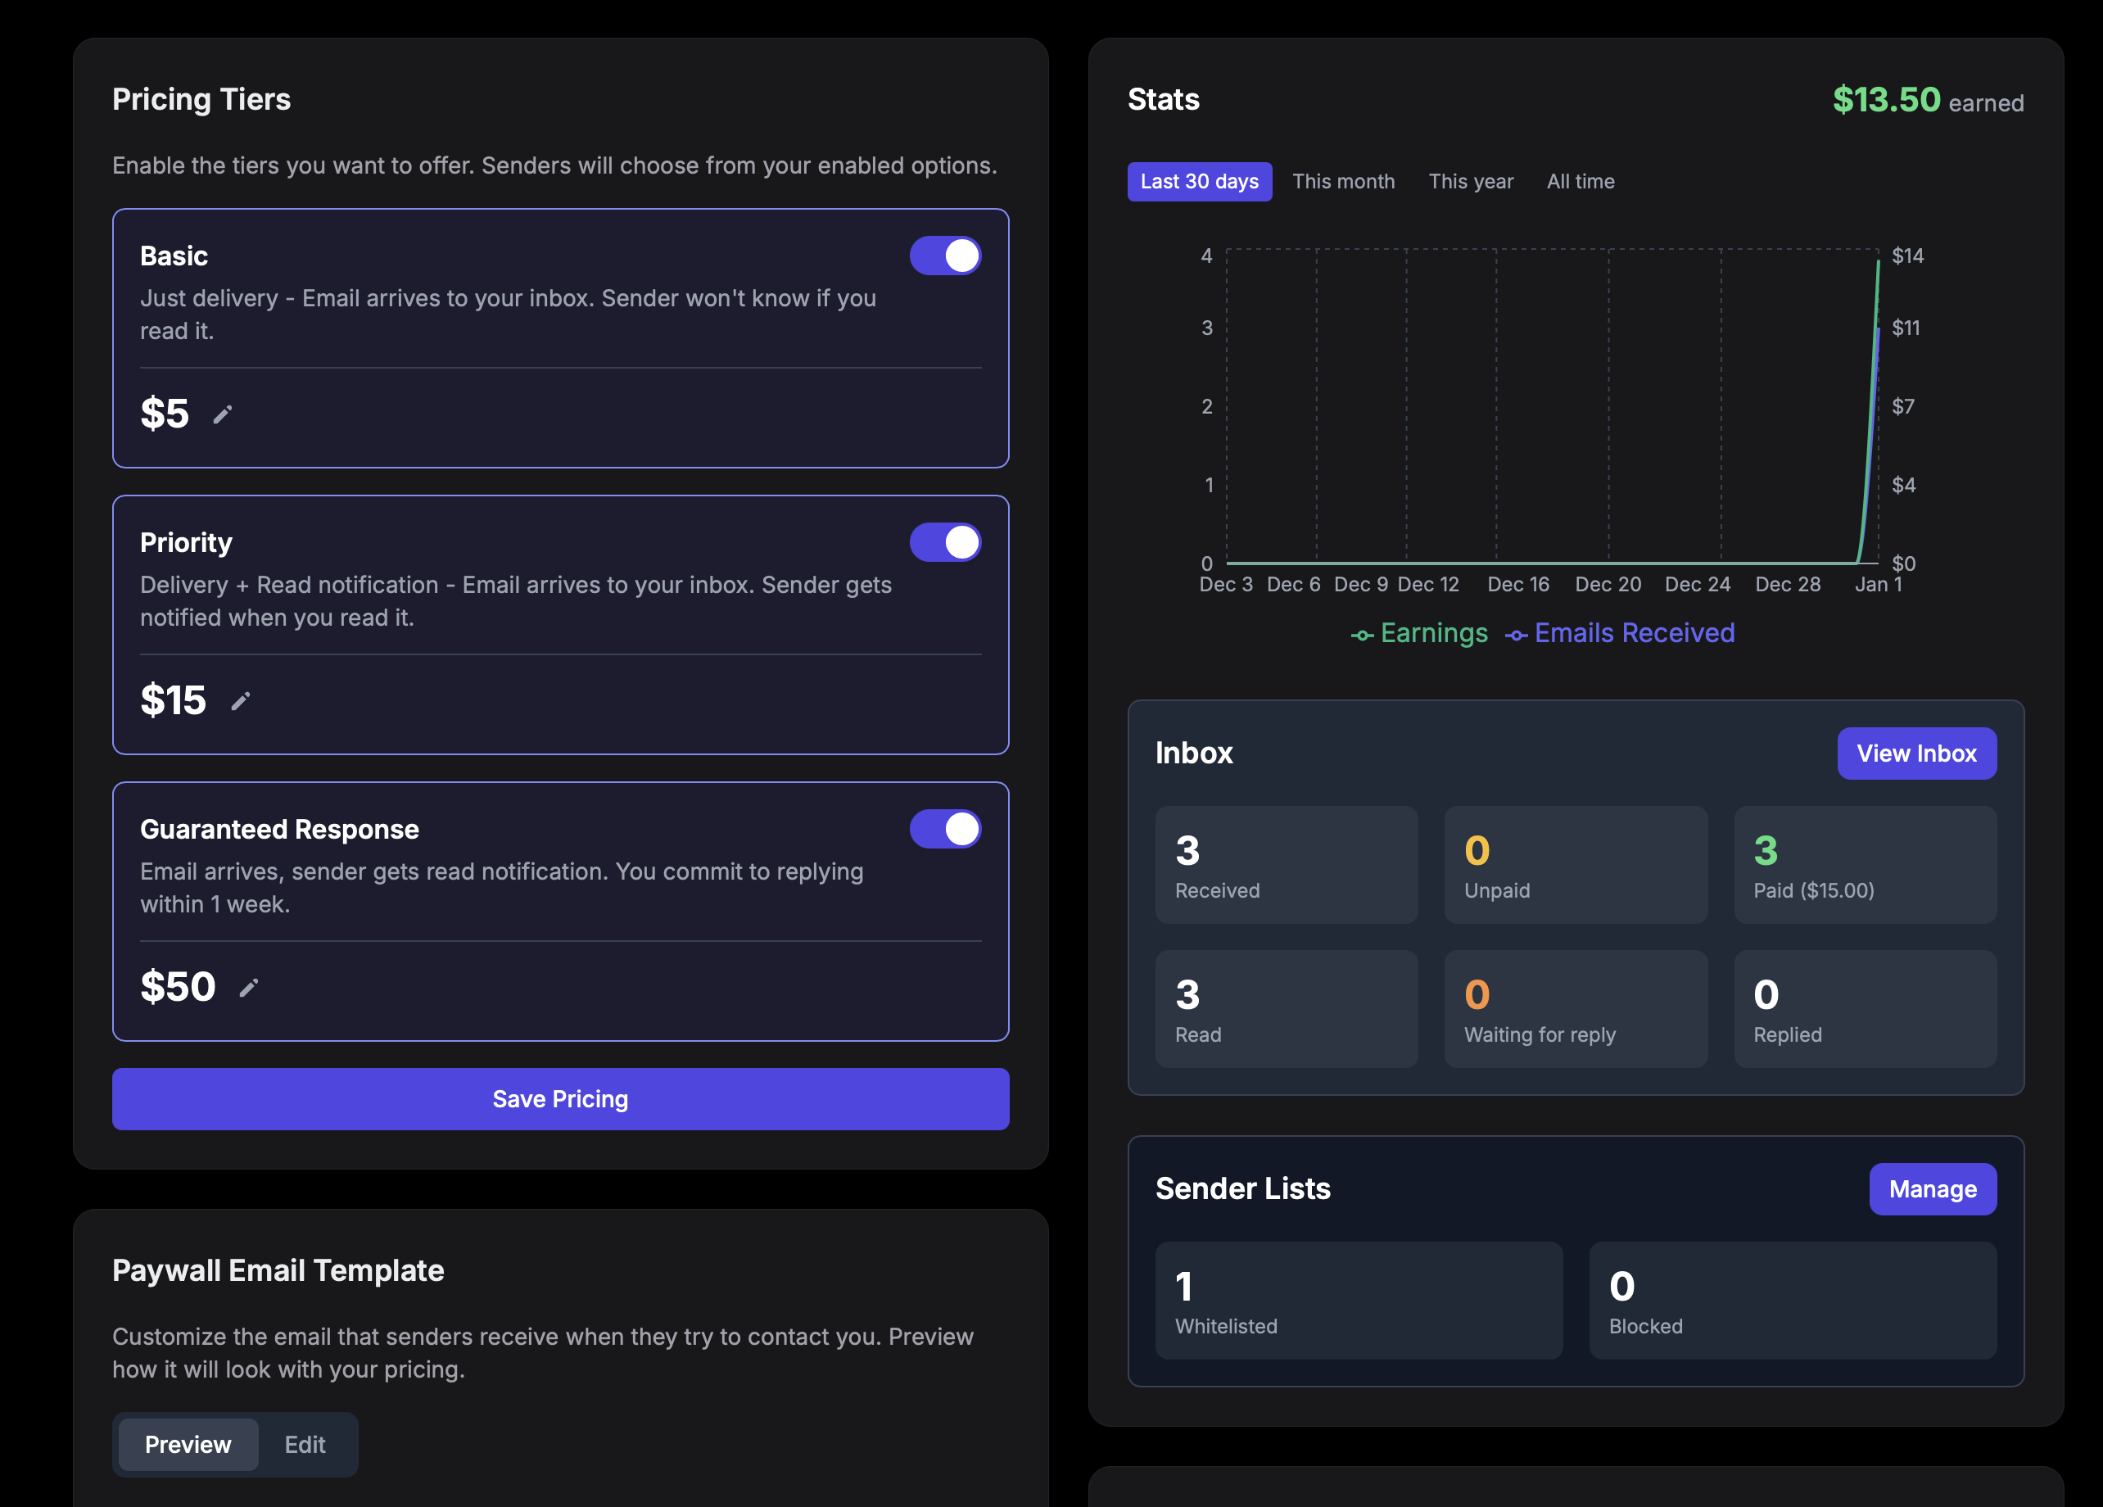
Task: Click the Received emails stat card
Action: 1286,864
